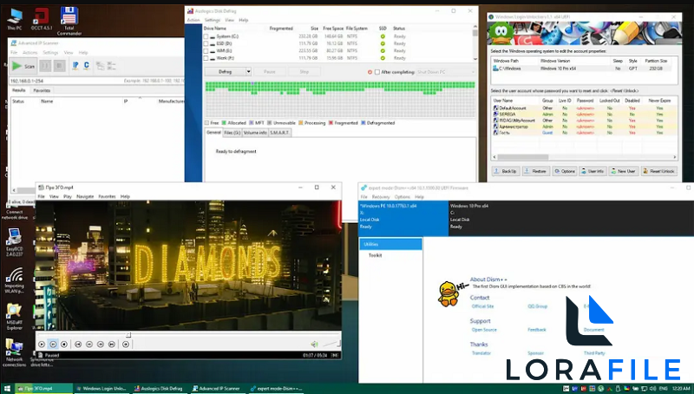Open the Shut Down PC dropdown
The height and width of the screenshot is (394, 694).
(x=446, y=72)
